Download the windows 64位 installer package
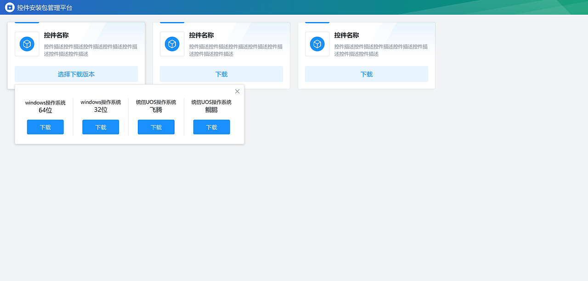Image resolution: width=588 pixels, height=281 pixels. tap(45, 127)
